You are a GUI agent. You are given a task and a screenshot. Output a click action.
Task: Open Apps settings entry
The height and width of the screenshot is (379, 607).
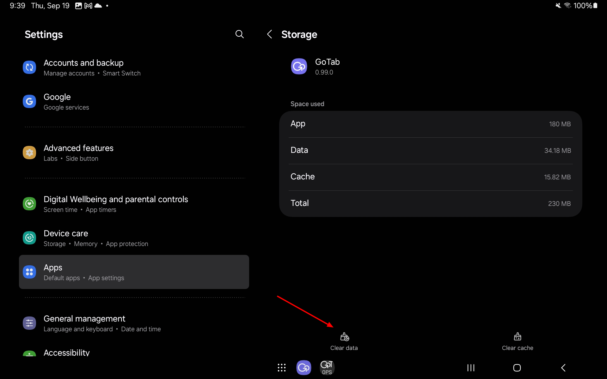point(134,272)
